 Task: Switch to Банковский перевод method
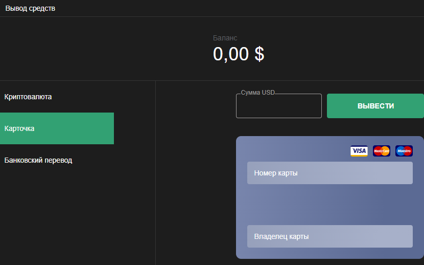(57, 160)
